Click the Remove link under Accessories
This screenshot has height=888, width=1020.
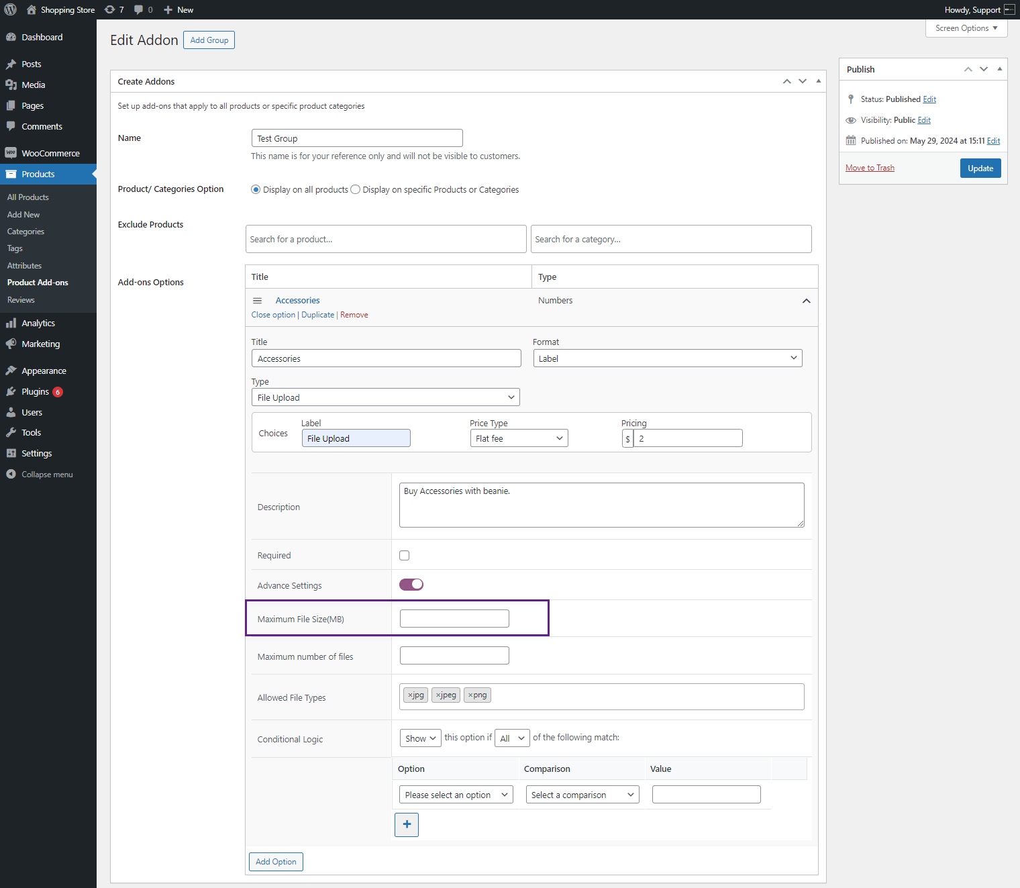tap(354, 315)
